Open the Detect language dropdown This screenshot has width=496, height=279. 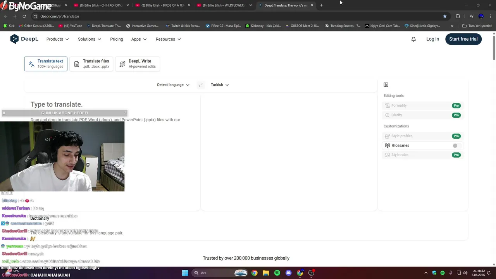pyautogui.click(x=173, y=85)
